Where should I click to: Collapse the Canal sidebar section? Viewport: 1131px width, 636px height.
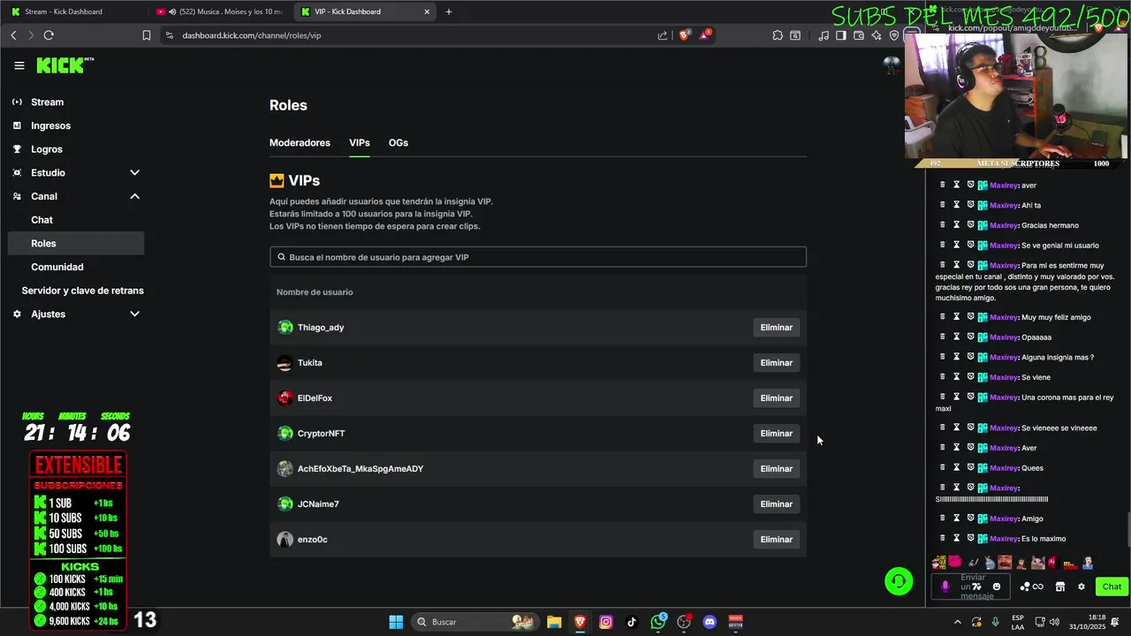134,196
